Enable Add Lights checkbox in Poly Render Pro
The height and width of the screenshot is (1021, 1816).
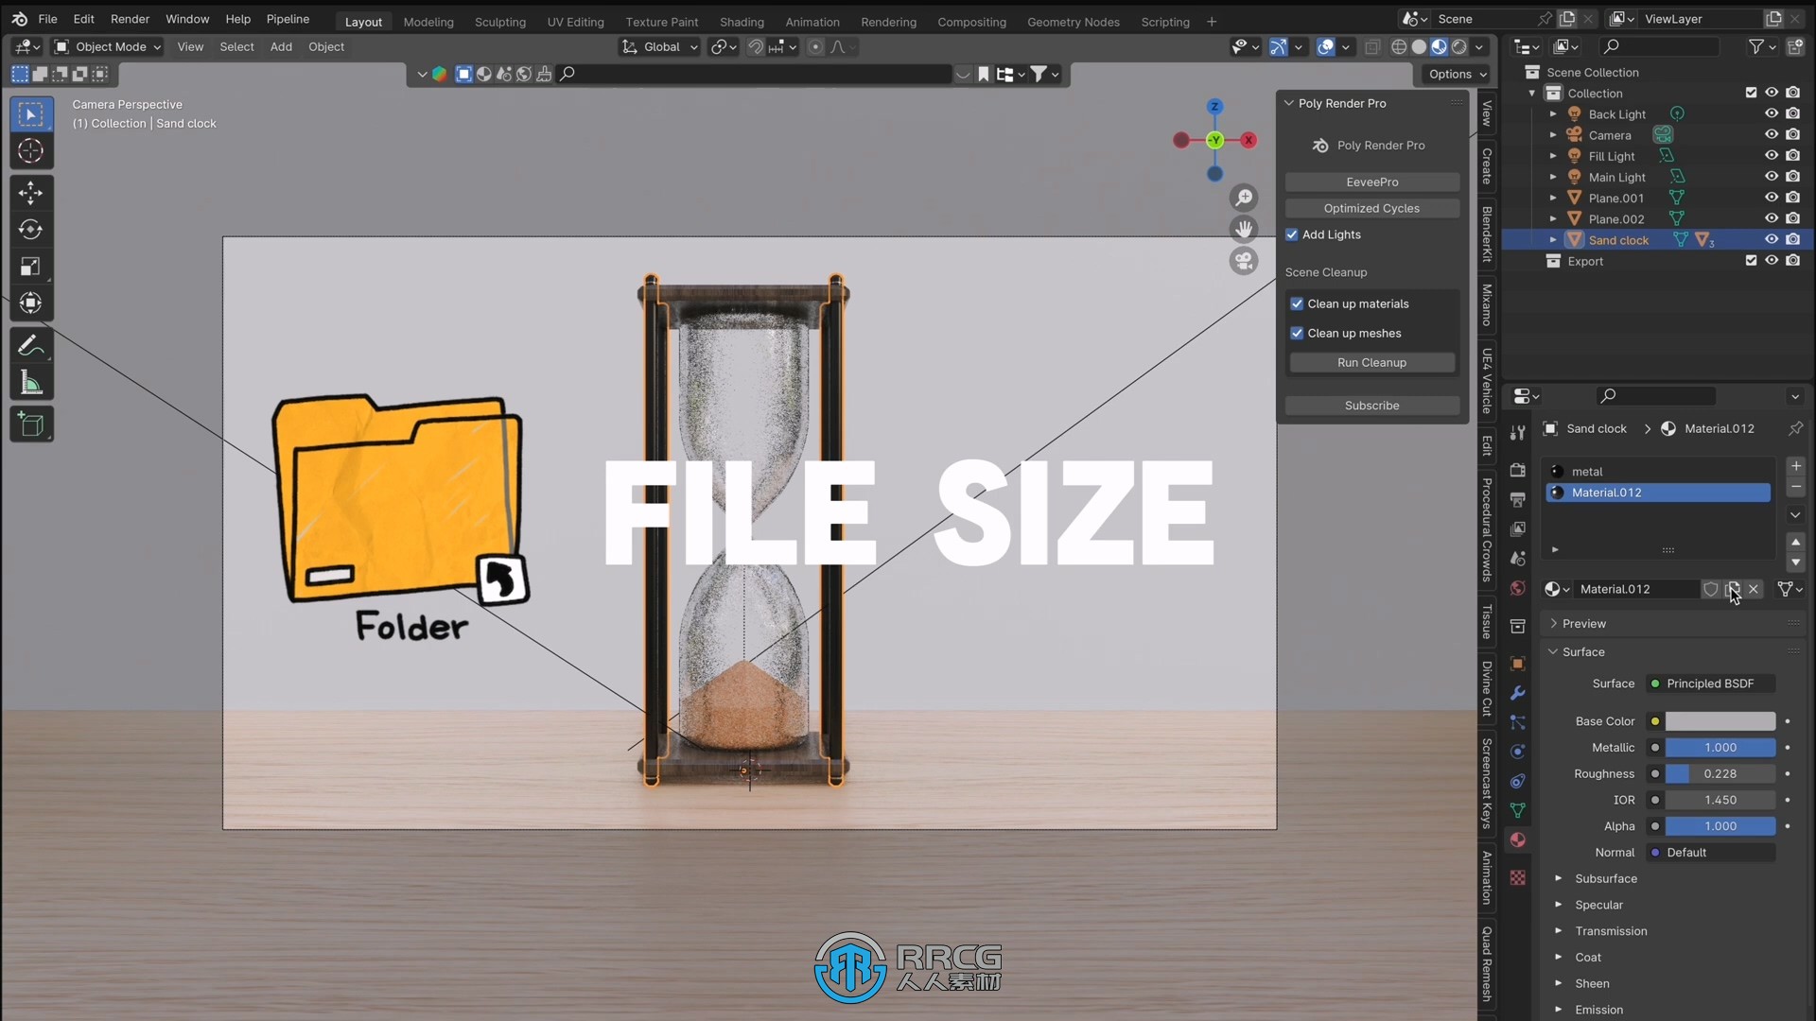(x=1293, y=234)
